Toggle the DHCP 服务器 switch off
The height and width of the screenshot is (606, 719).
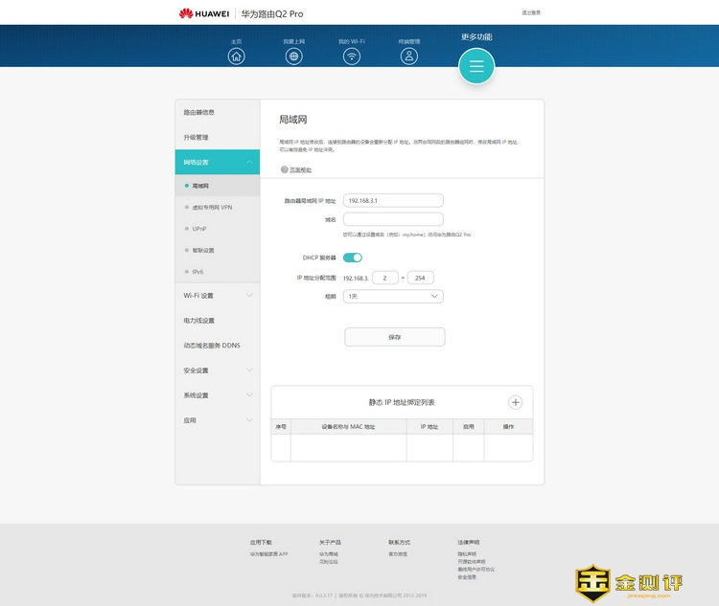(x=353, y=258)
